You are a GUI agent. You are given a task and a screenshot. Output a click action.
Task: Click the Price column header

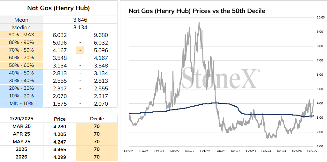60,119
